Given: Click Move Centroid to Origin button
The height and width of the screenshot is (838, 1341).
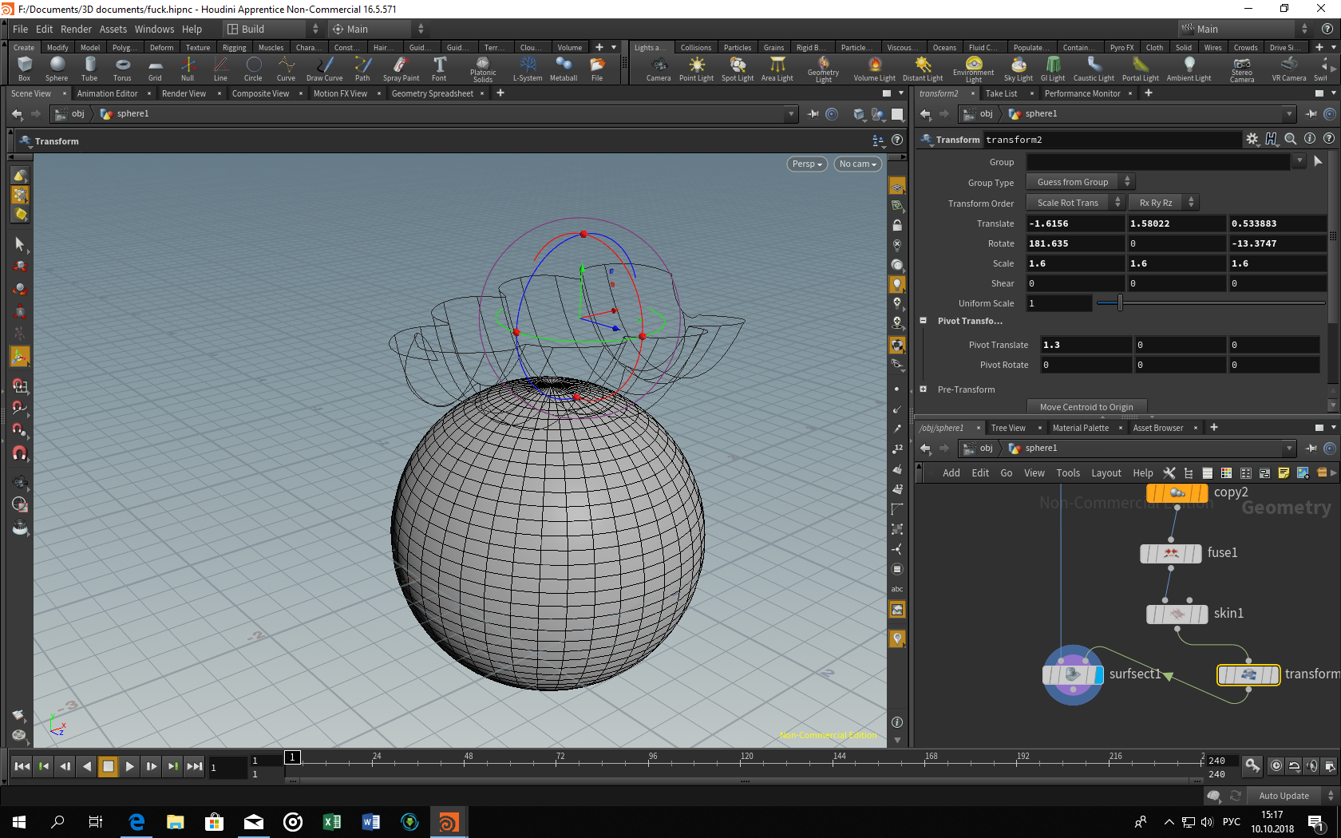Looking at the screenshot, I should [1086, 407].
